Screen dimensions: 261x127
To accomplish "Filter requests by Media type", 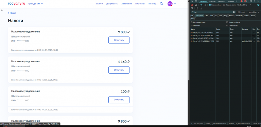I will [x=231, y=16].
